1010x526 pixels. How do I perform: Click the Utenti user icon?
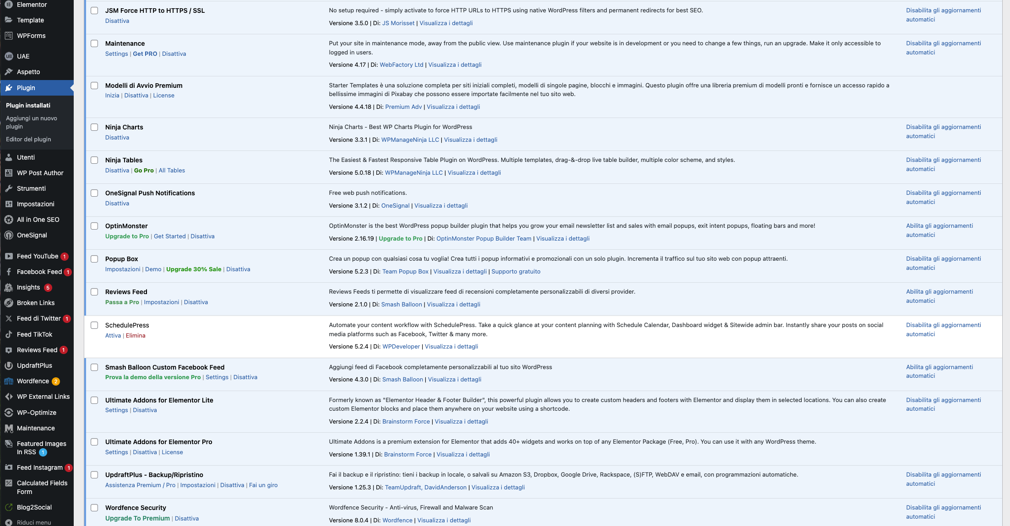pyautogui.click(x=9, y=157)
